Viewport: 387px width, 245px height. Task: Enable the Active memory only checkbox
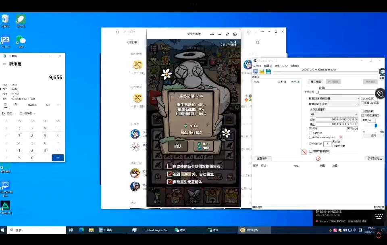pyautogui.click(x=310, y=137)
